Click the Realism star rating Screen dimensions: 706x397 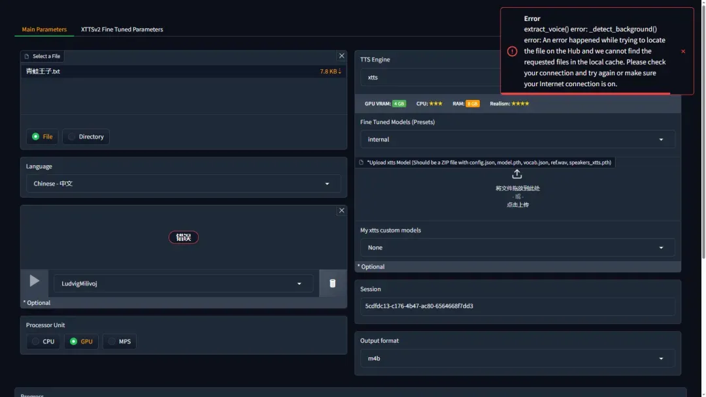[520, 104]
